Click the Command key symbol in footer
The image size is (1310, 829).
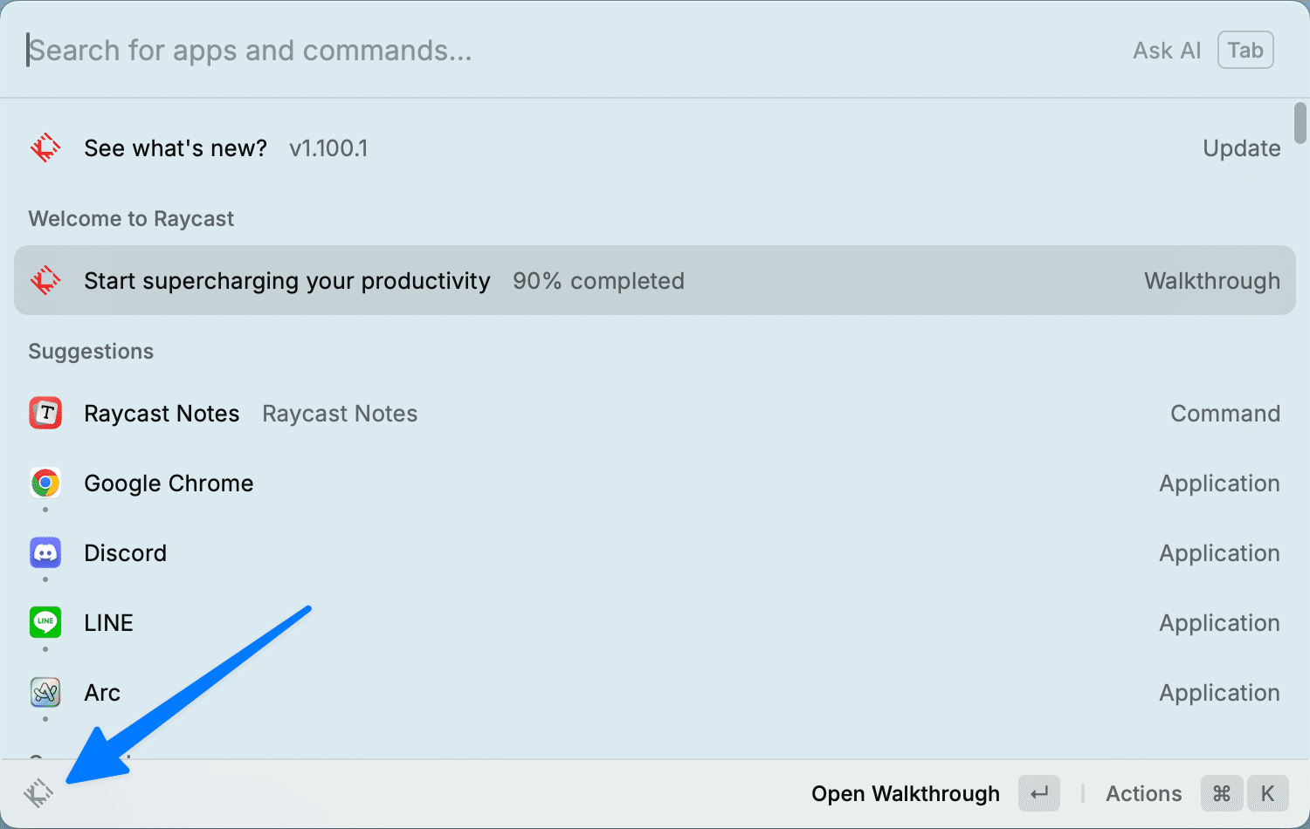[x=1222, y=794]
